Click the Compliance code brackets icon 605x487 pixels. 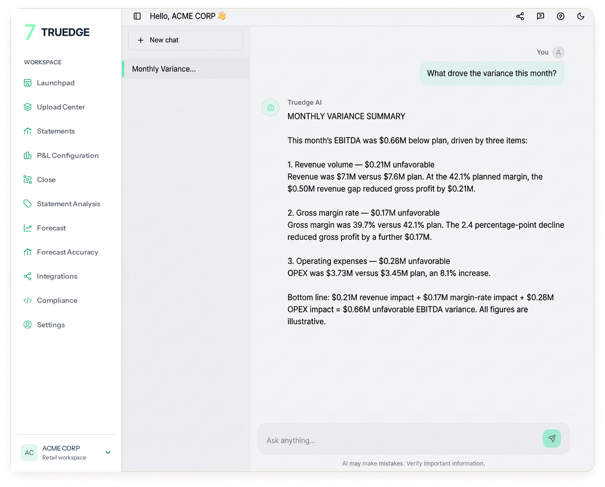pyautogui.click(x=27, y=300)
